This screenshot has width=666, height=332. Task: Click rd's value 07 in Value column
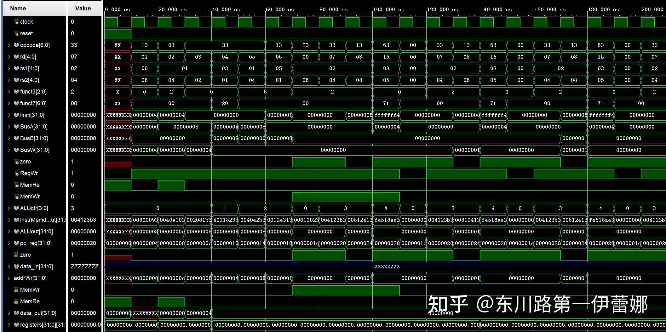[x=74, y=57]
